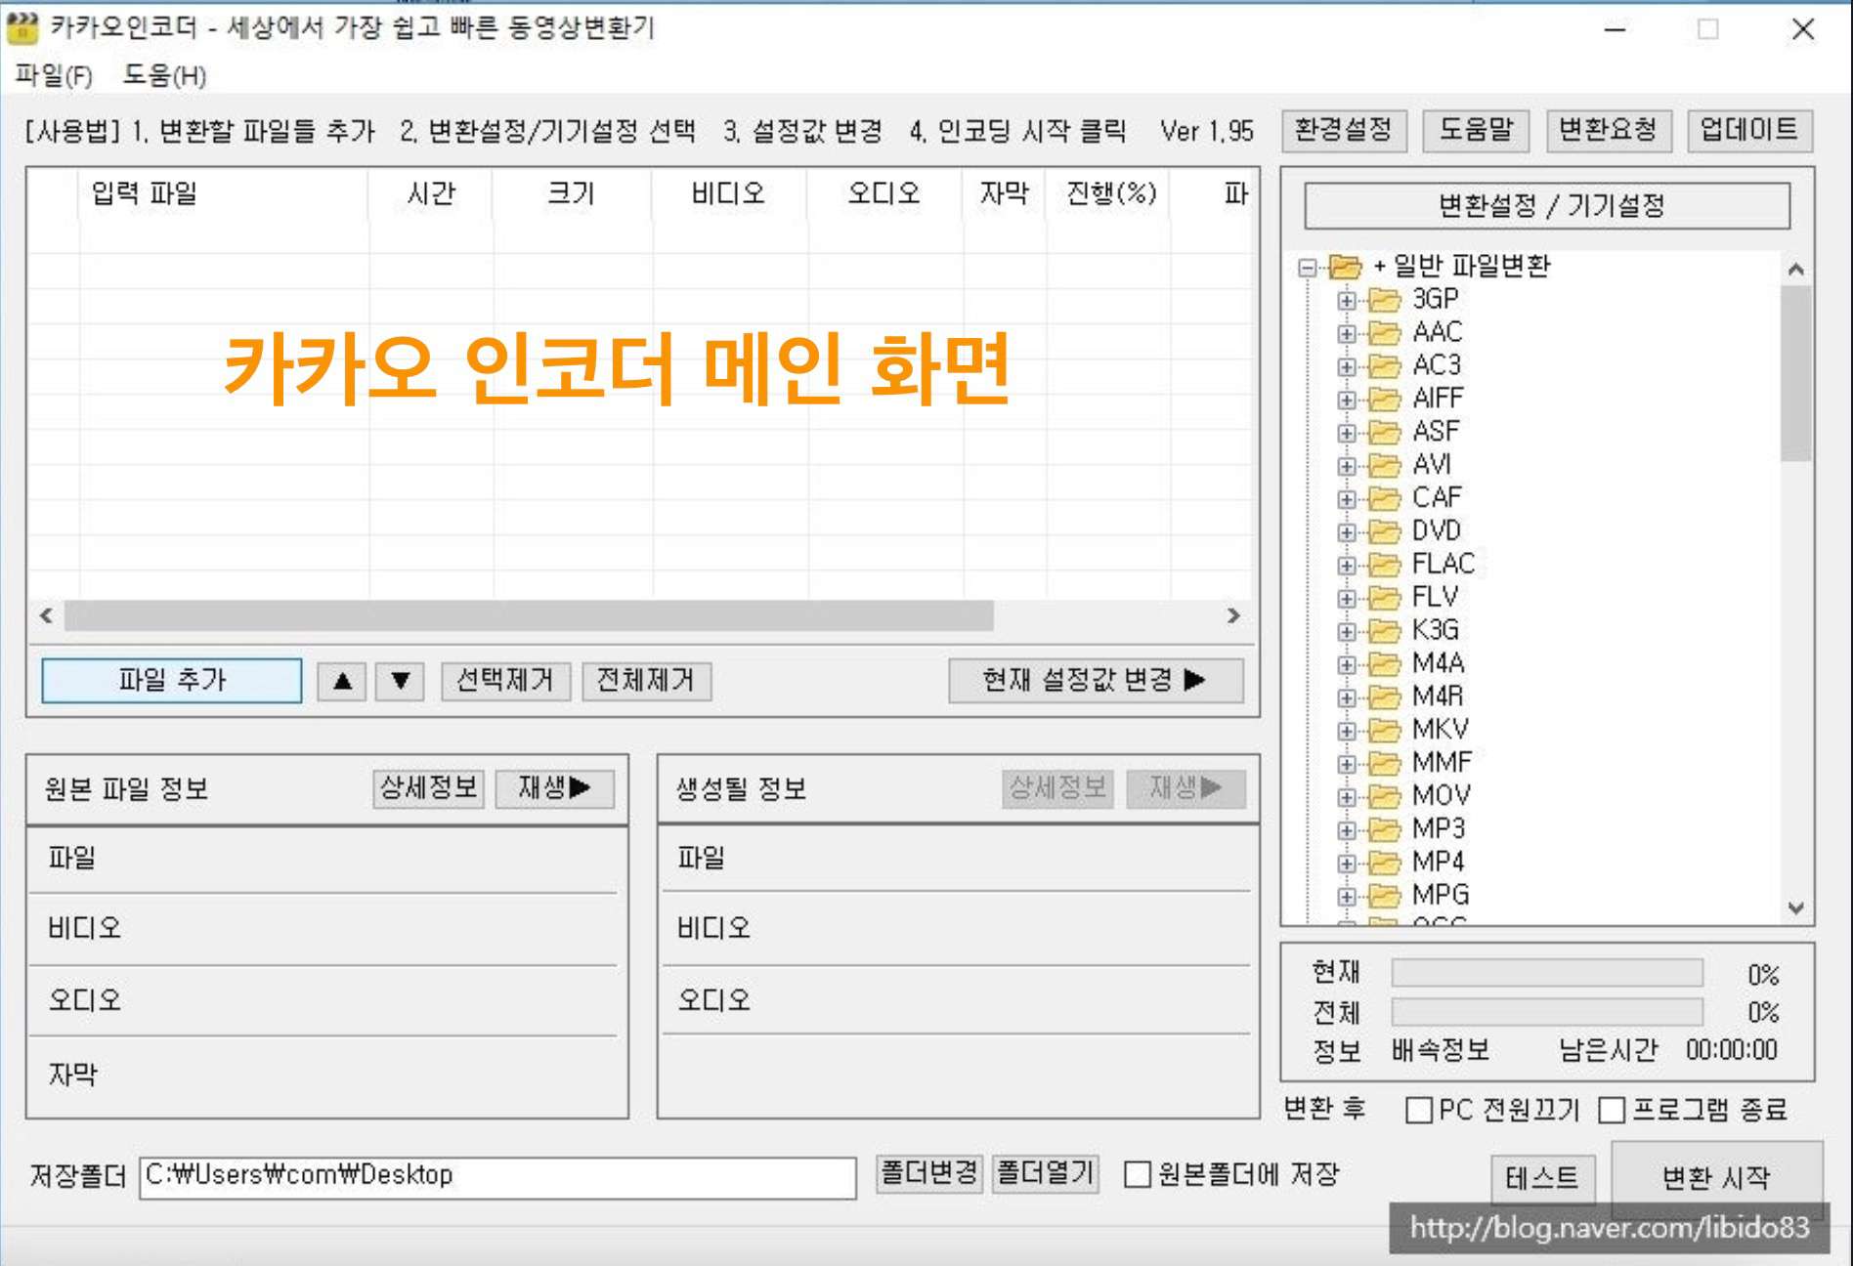
Task: Move selected file up with ▲ button
Action: pyautogui.click(x=342, y=681)
